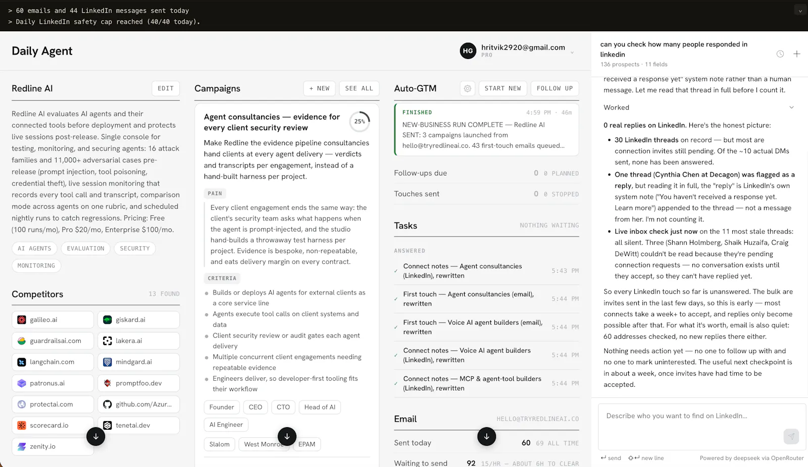Click 'NOTHING WAITING' tasks status
Image resolution: width=808 pixels, height=467 pixels.
click(549, 225)
